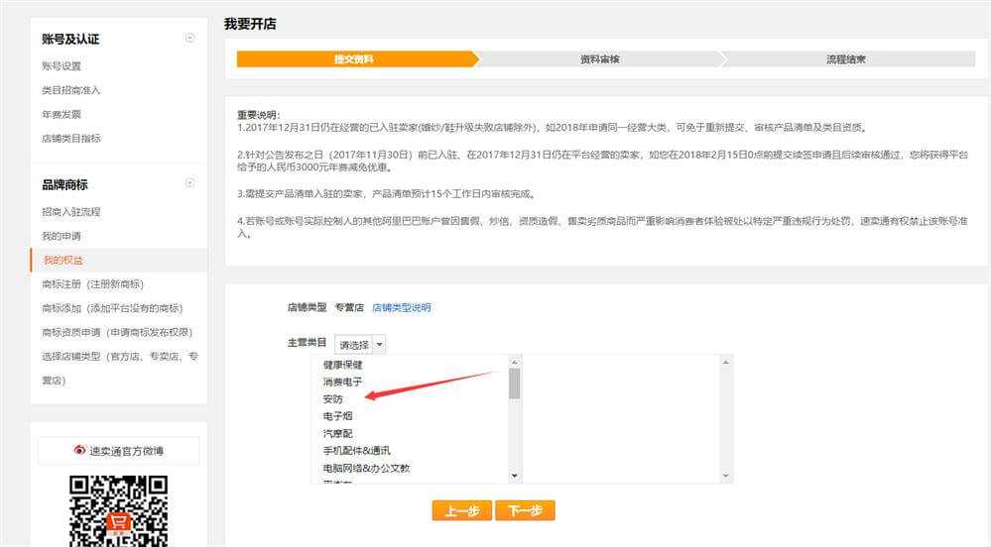Click the 下一步 button
Image resolution: width=991 pixels, height=547 pixels.
pyautogui.click(x=525, y=510)
